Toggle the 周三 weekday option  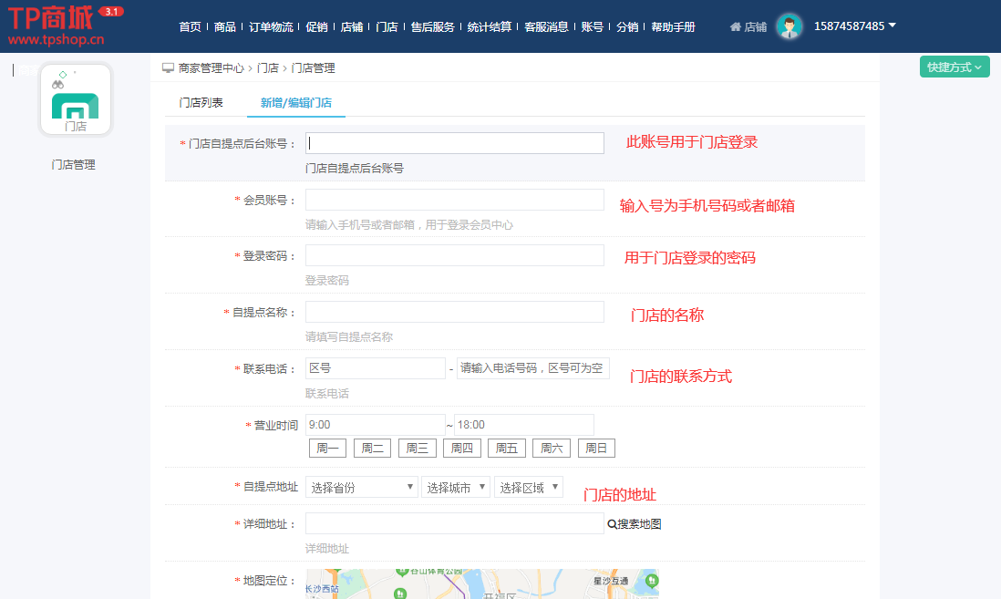coord(417,448)
